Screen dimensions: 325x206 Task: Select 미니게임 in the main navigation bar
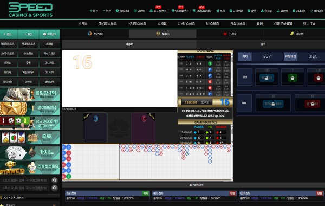point(309,23)
